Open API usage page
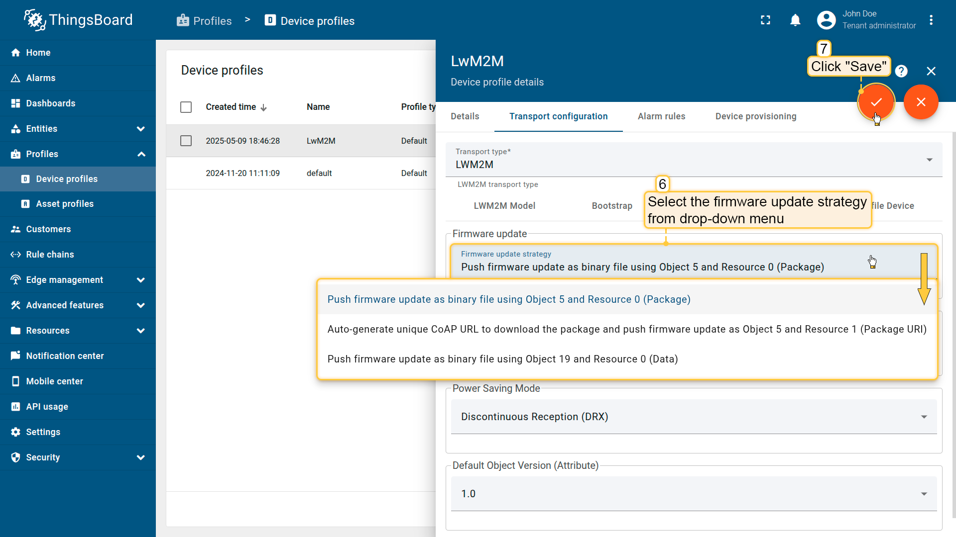The height and width of the screenshot is (537, 956). (78, 407)
